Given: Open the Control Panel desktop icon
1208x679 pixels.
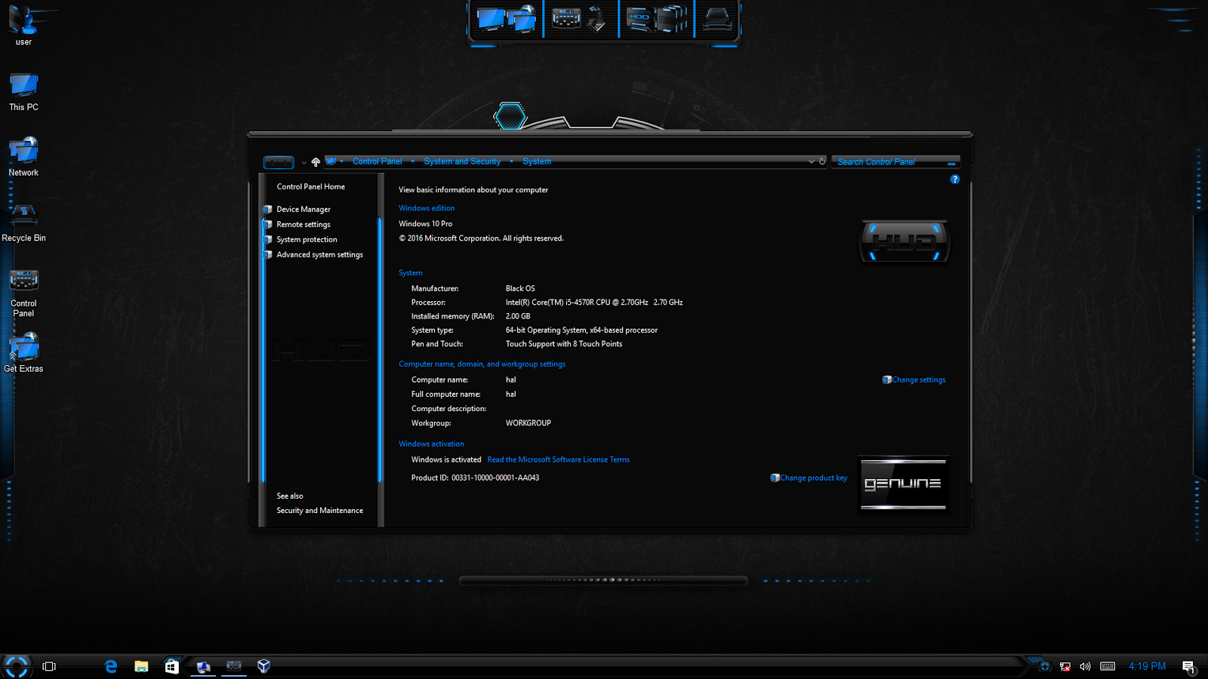Looking at the screenshot, I should tap(23, 293).
